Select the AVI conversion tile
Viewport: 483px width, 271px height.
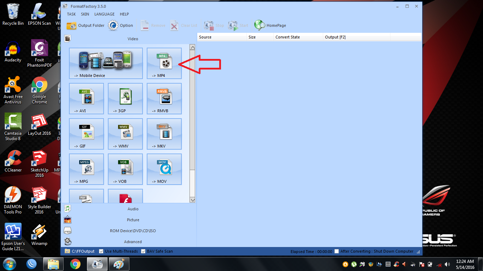coord(86,99)
